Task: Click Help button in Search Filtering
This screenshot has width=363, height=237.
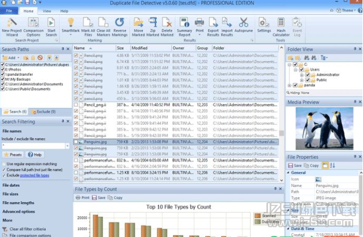Action: pyautogui.click(x=35, y=155)
